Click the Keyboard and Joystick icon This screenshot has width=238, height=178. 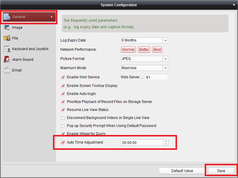(7, 49)
